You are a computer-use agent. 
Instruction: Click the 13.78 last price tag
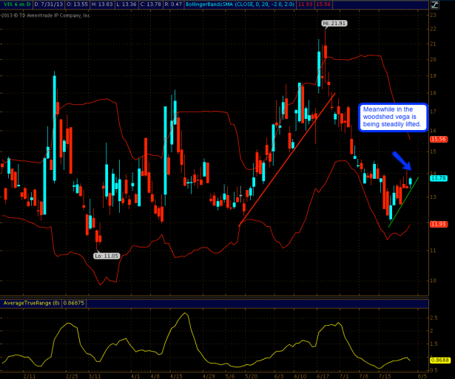[437, 178]
